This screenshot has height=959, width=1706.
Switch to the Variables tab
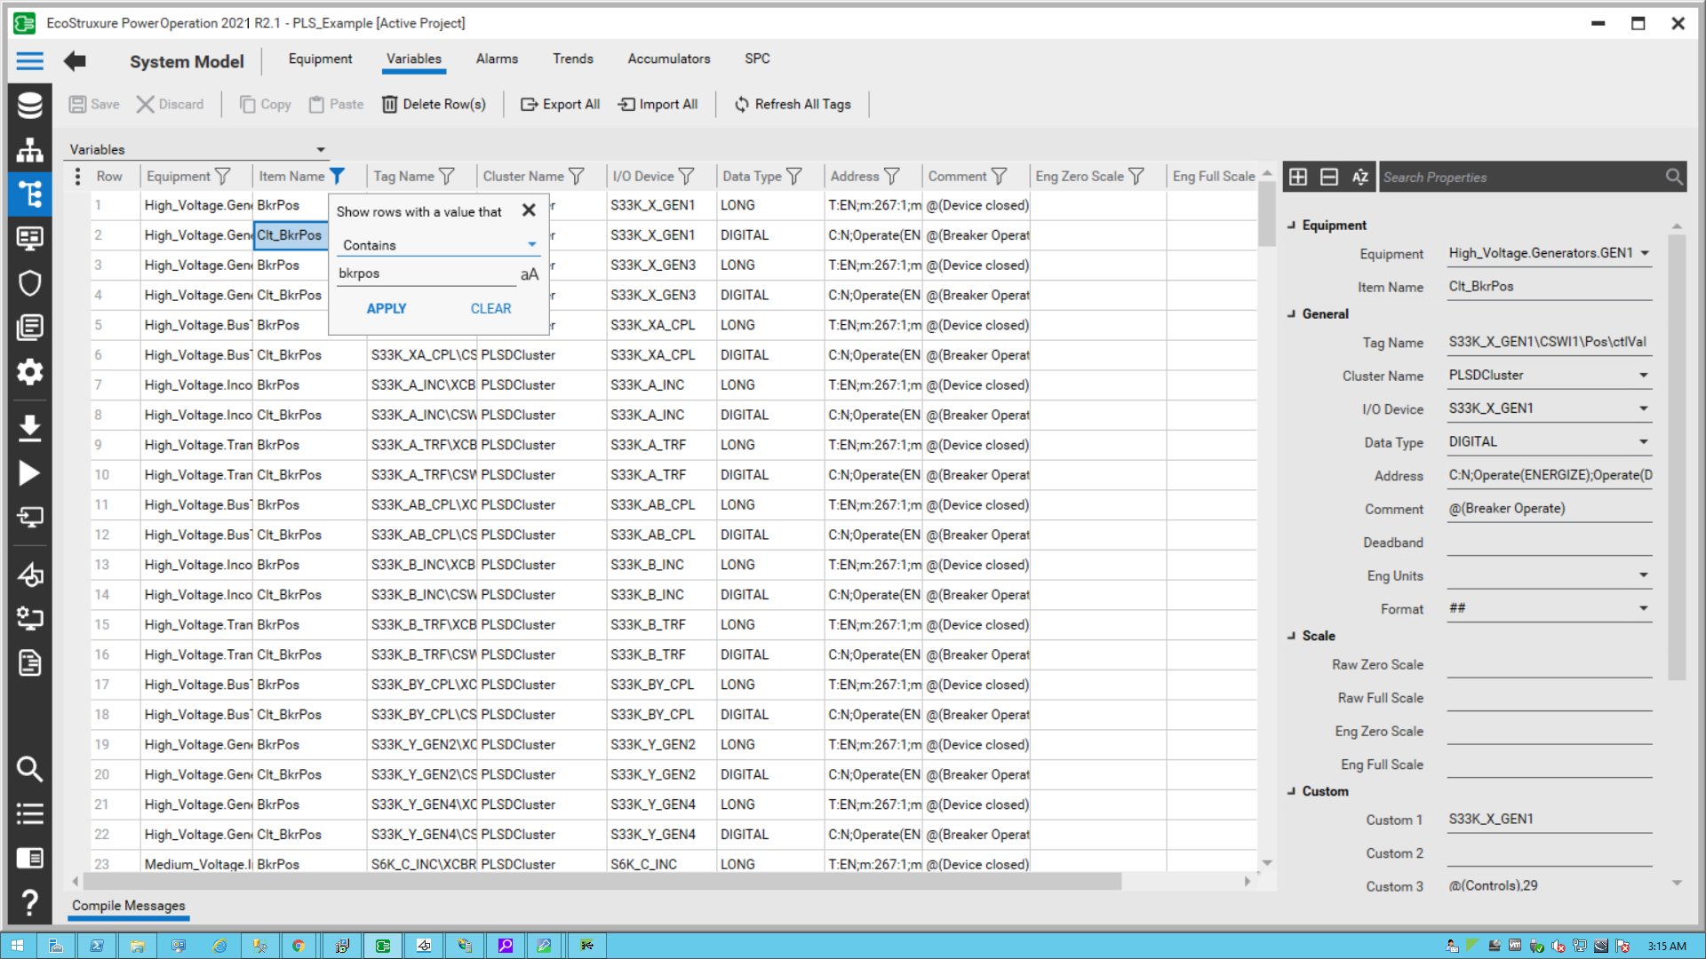[413, 59]
